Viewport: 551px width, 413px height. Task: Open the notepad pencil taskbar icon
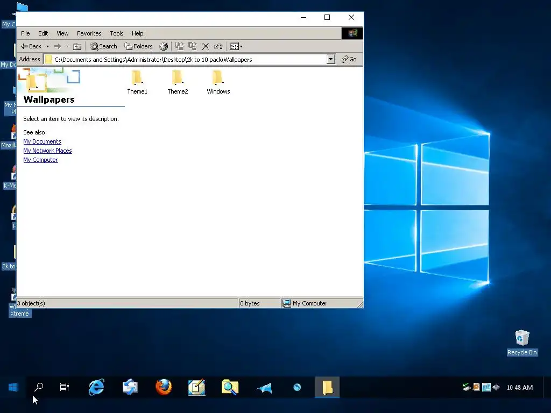(x=197, y=387)
